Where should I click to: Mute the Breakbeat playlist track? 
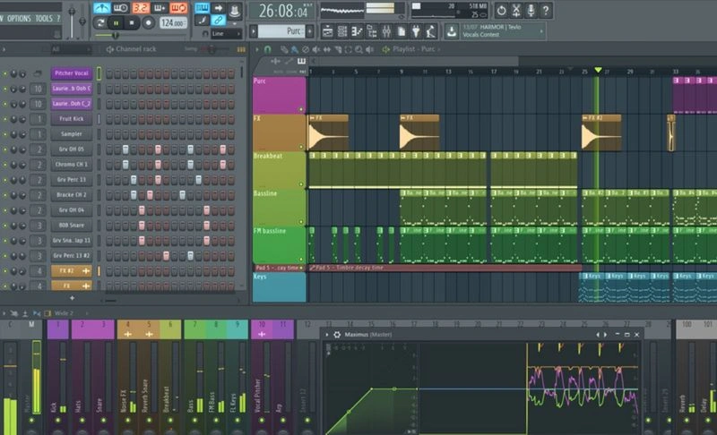301,184
